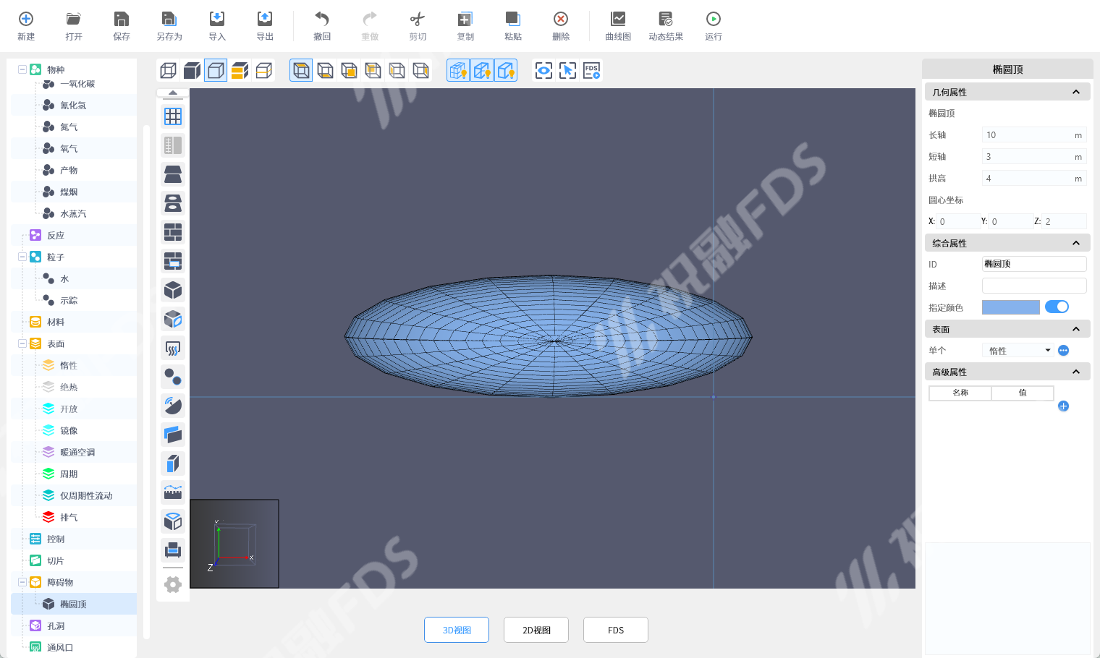Collapse the 几何属性 section
Screen dimensions: 1100x658
pos(1076,92)
